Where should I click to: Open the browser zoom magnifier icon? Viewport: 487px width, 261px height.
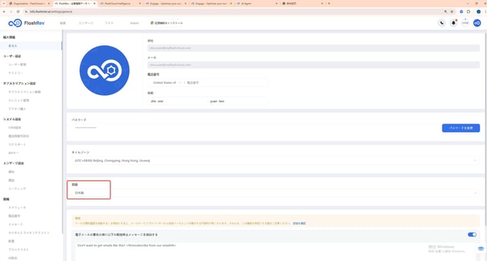coord(446,11)
